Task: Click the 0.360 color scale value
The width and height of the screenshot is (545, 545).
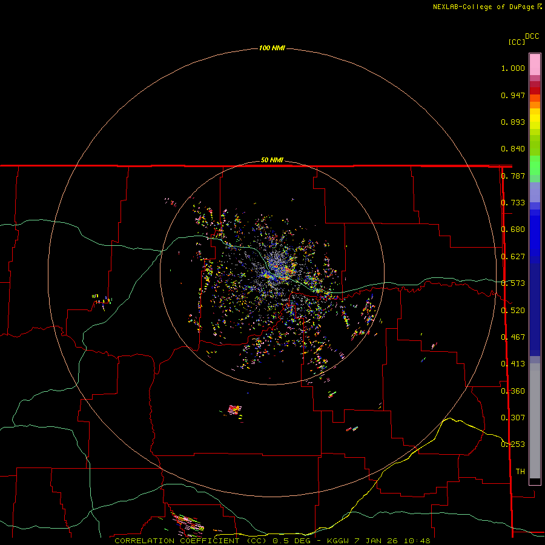Action: click(x=513, y=391)
